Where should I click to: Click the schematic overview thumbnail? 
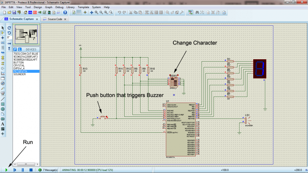tap(26, 34)
